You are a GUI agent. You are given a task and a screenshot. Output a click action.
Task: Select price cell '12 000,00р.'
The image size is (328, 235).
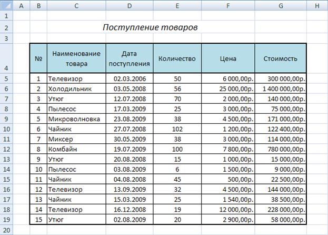click(228, 210)
